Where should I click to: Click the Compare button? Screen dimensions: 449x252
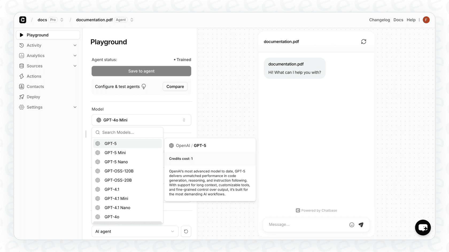click(175, 86)
